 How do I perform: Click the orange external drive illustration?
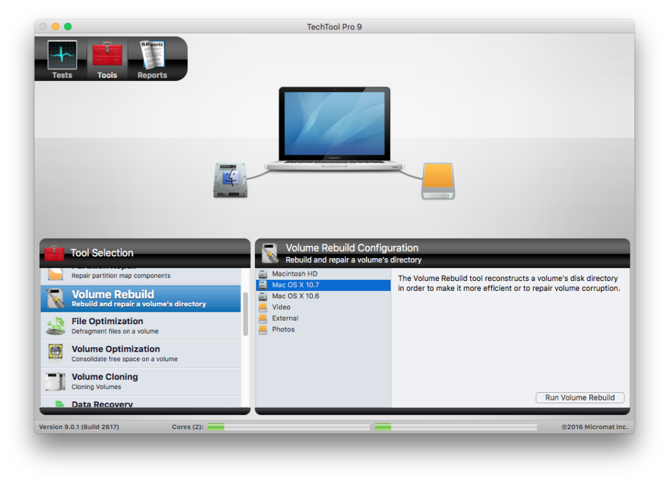tap(438, 182)
